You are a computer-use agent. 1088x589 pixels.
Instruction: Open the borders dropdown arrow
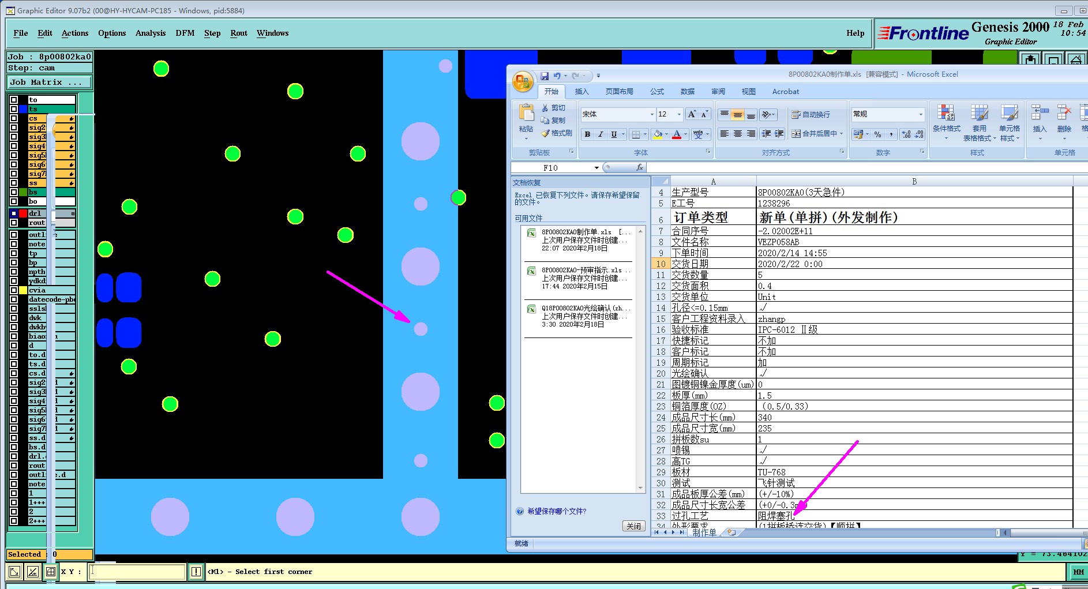click(645, 134)
